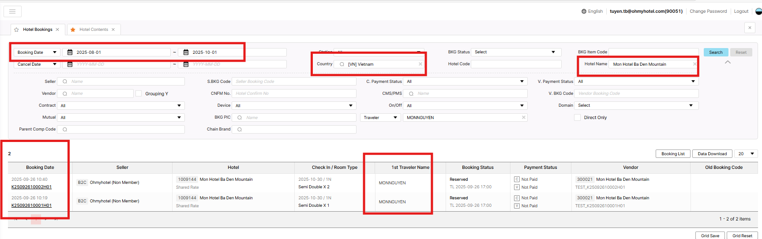762x239 pixels.
Task: Open the hamburger menu icon
Action: tap(12, 11)
